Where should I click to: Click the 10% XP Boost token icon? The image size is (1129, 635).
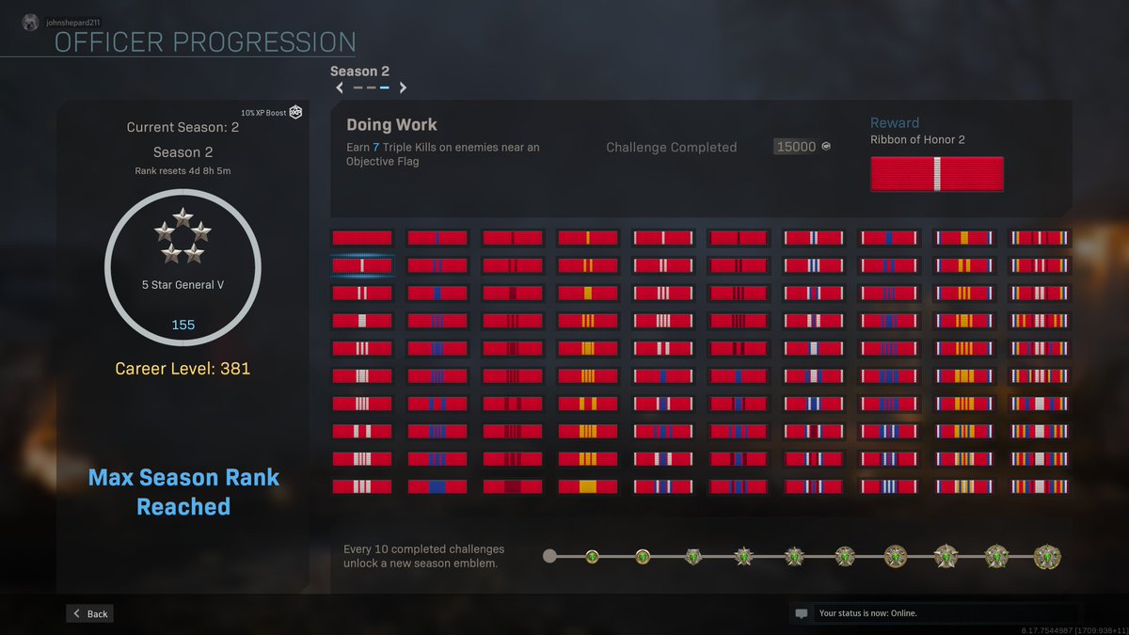[295, 112]
